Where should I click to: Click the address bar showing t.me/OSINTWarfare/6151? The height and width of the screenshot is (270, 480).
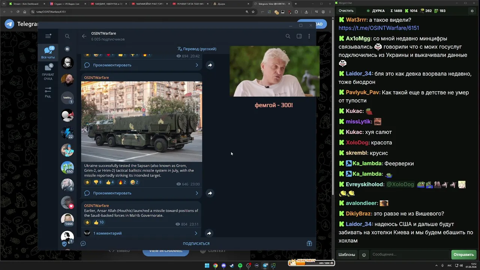tap(139, 12)
